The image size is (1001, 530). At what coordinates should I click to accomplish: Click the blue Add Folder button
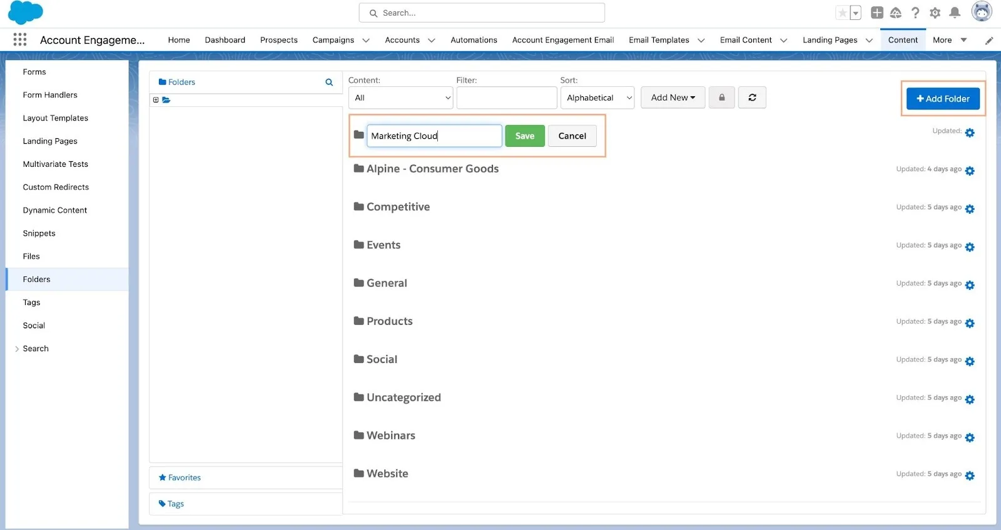tap(943, 99)
